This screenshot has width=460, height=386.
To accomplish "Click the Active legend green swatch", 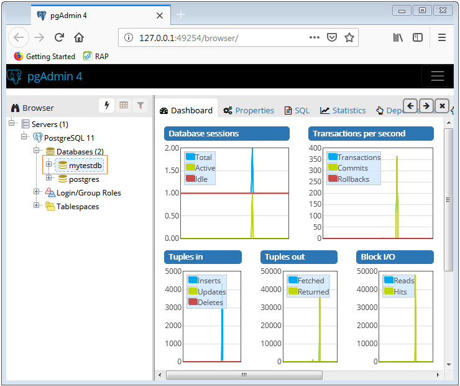I will [190, 167].
